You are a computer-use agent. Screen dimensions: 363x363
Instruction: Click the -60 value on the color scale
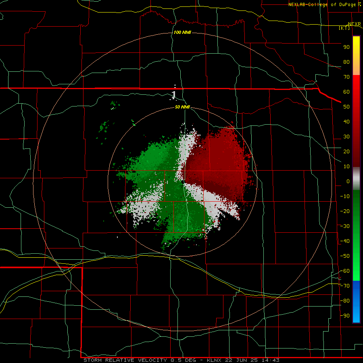pos(345,271)
